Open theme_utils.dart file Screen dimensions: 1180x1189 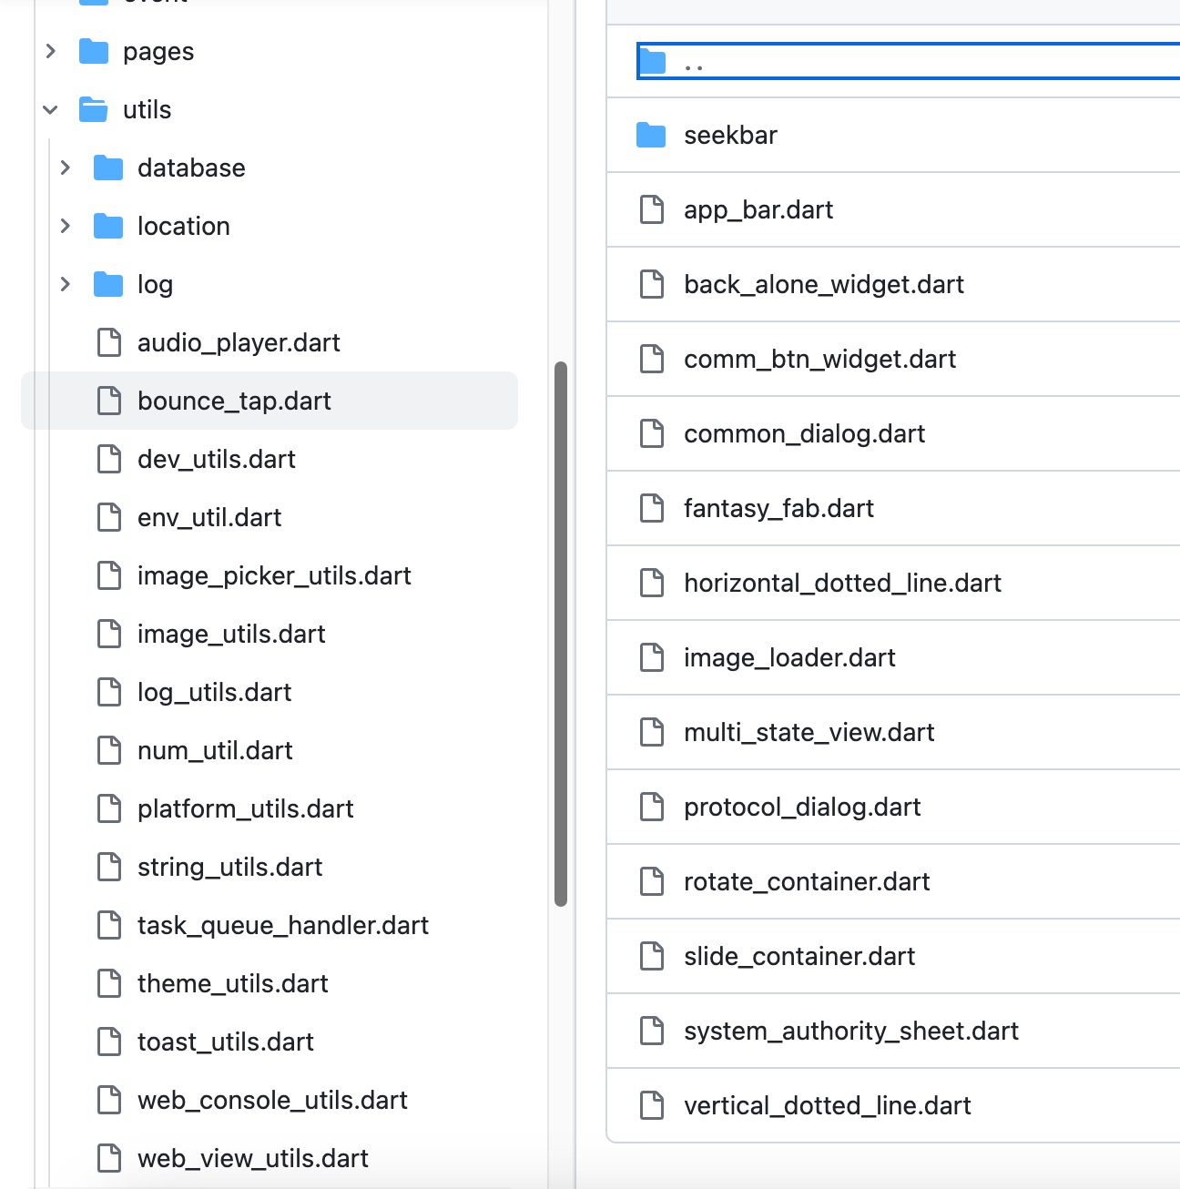[x=233, y=984]
